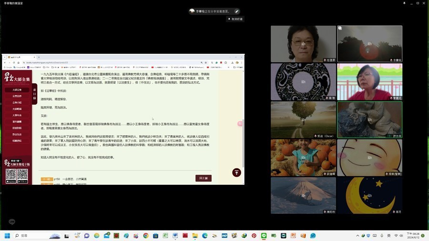Click the LINE chat bubble at bottom left
Image resolution: width=429 pixels, height=241 pixels.
tap(12, 221)
